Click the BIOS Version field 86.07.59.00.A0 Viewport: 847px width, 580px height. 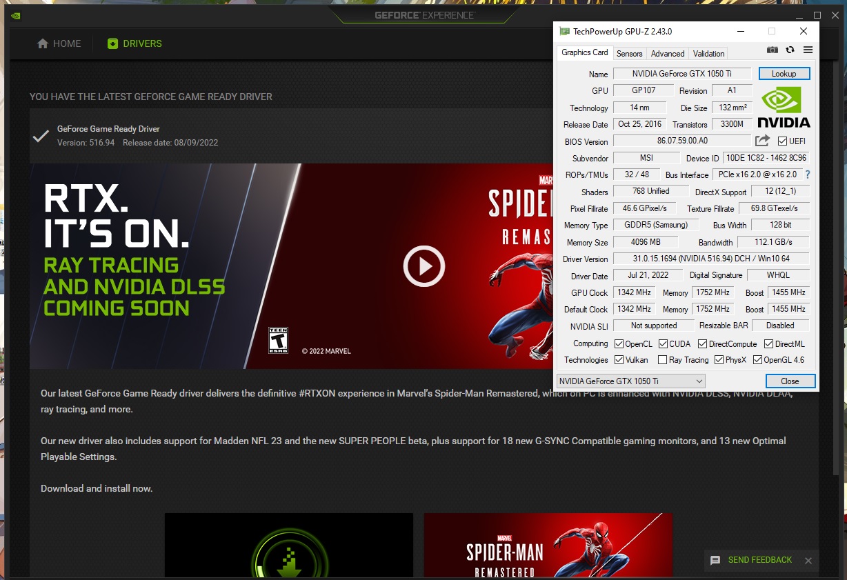pos(682,141)
